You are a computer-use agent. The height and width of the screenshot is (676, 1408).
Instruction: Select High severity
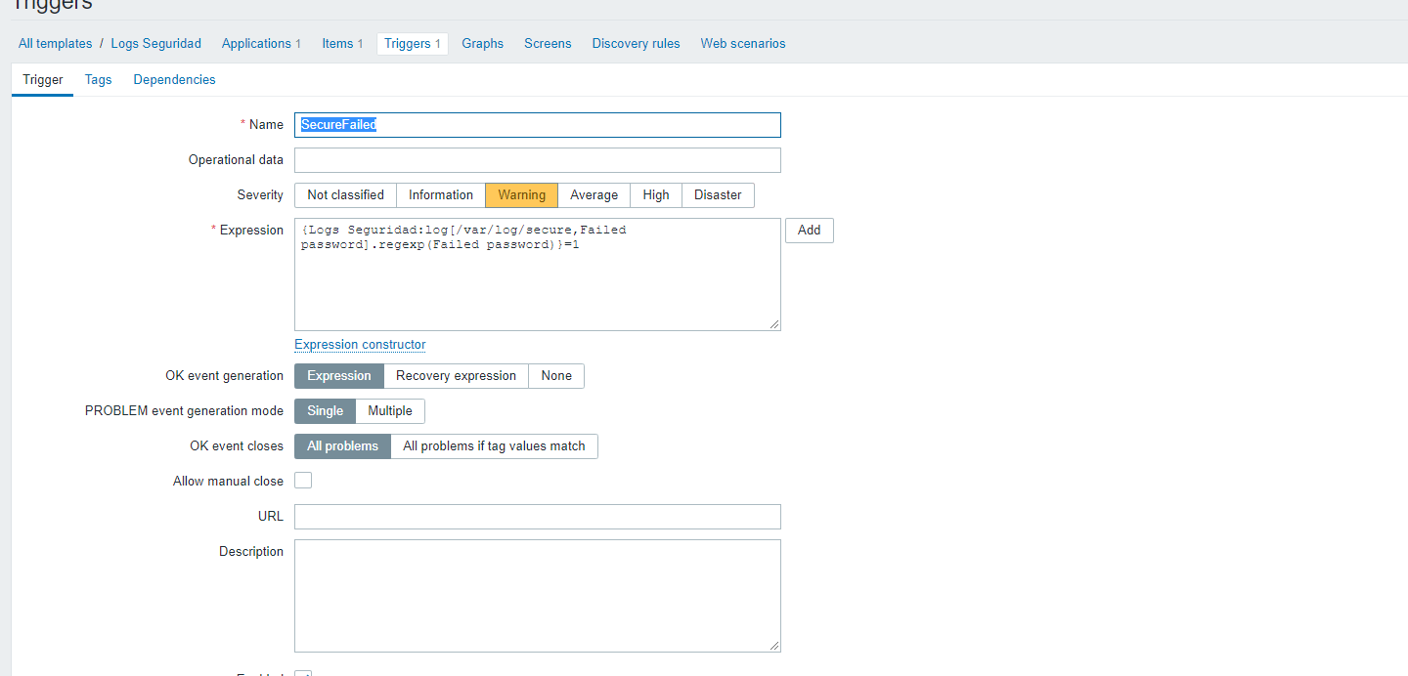[656, 194]
